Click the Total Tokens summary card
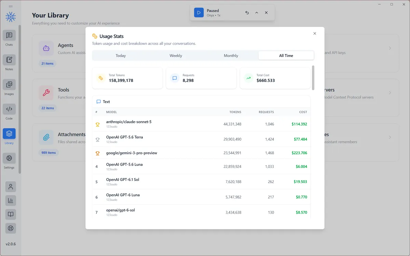 pyautogui.click(x=127, y=78)
